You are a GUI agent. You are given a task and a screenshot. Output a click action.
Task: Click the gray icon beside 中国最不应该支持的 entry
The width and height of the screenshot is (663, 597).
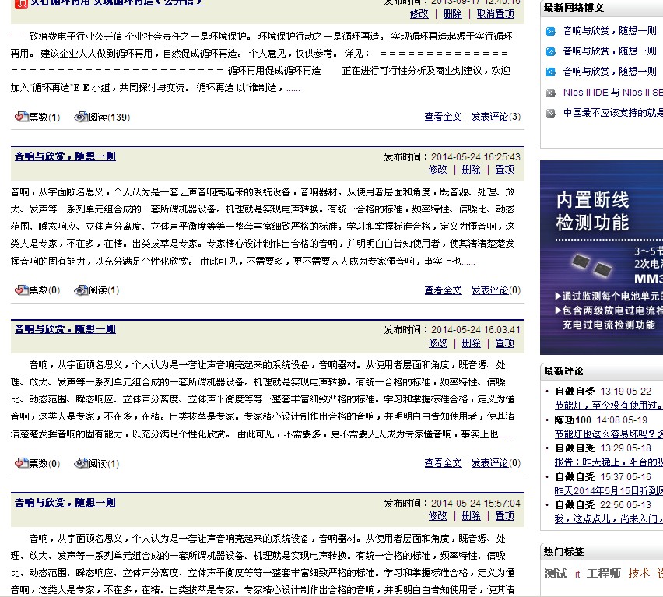point(550,113)
